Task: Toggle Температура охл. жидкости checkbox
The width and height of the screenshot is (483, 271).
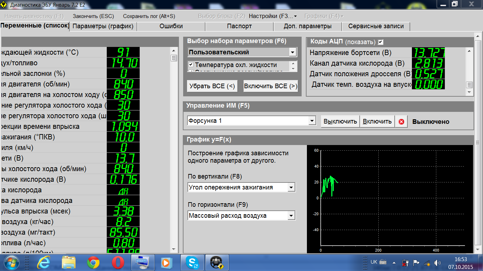Action: click(191, 65)
